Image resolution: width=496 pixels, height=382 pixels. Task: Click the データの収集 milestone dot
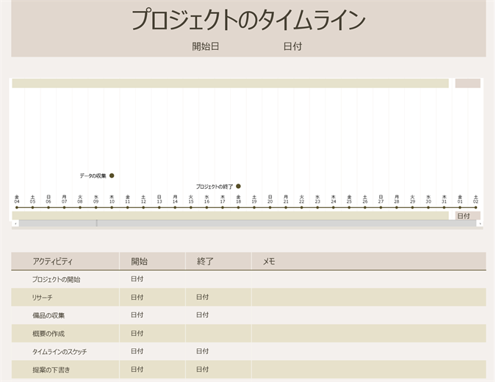tap(112, 176)
